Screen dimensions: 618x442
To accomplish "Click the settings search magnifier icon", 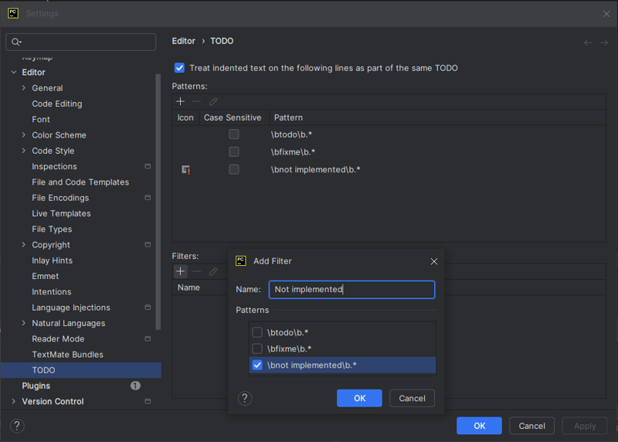I will click(x=15, y=42).
